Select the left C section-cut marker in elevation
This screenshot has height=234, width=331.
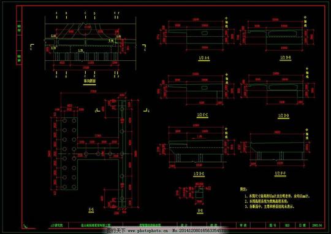32,46
